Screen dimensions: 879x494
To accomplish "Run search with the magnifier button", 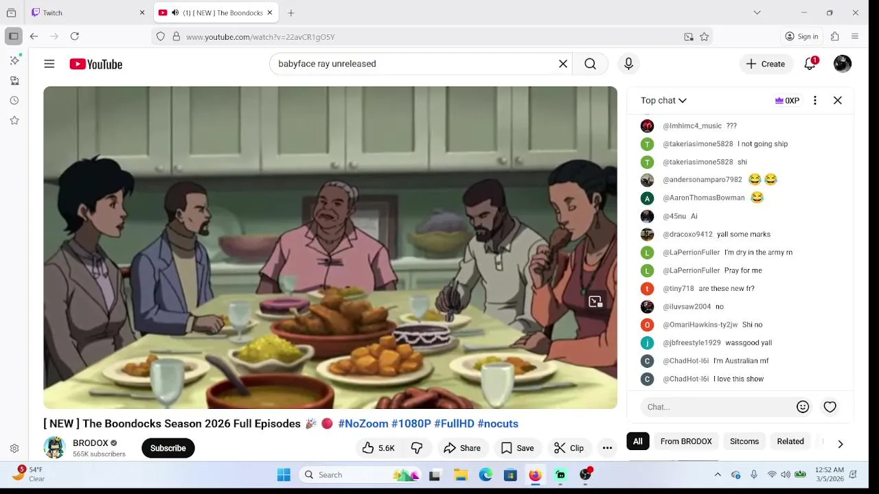I will pyautogui.click(x=590, y=64).
